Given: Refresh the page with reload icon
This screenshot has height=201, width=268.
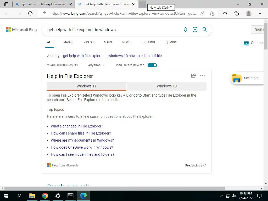Looking at the screenshot, I should [30, 13].
